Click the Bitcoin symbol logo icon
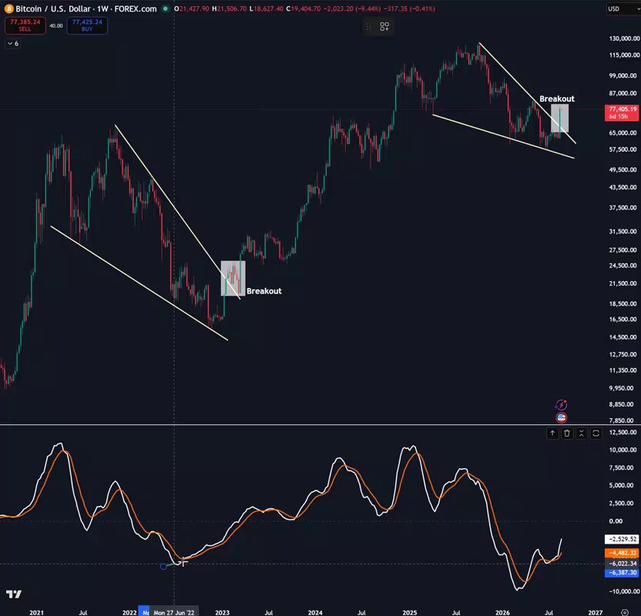641x616 pixels. (x=8, y=8)
